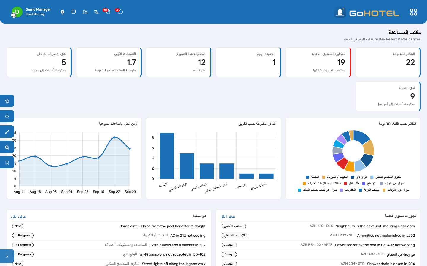427x266 pixels.
Task: Click the zoom-in magnifier side button
Action: click(7, 147)
